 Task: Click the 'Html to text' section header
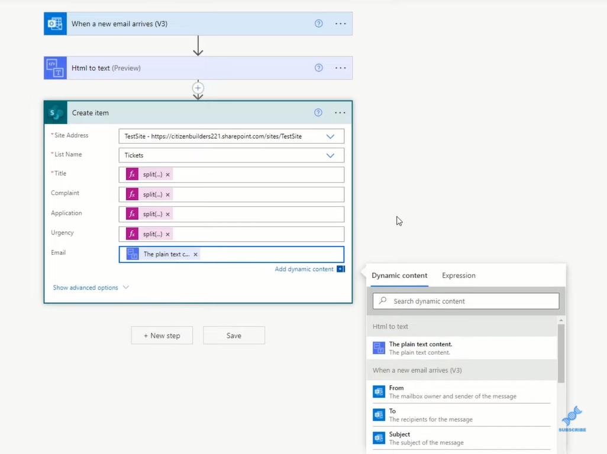462,326
